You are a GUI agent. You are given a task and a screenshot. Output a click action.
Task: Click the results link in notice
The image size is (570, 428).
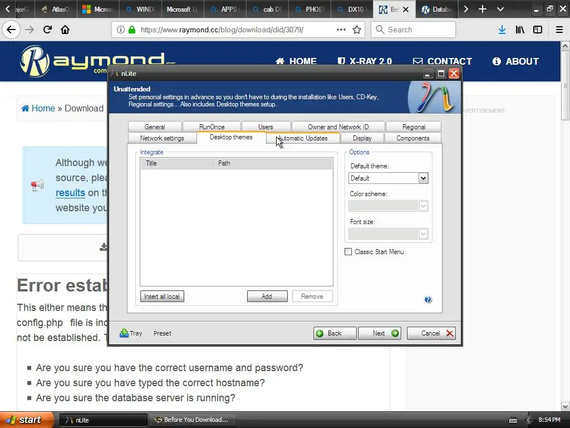coord(70,192)
